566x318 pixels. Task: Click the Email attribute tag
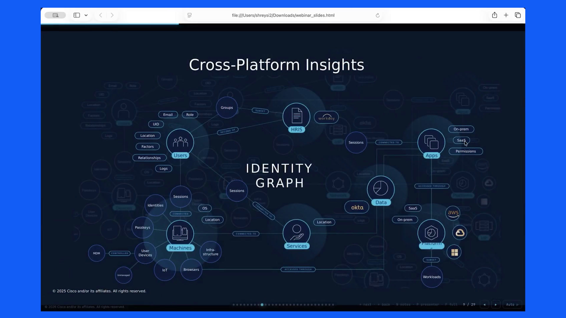[x=168, y=115]
